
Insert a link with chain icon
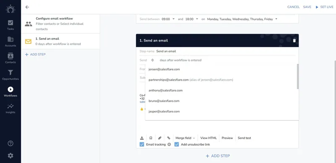point(169,138)
